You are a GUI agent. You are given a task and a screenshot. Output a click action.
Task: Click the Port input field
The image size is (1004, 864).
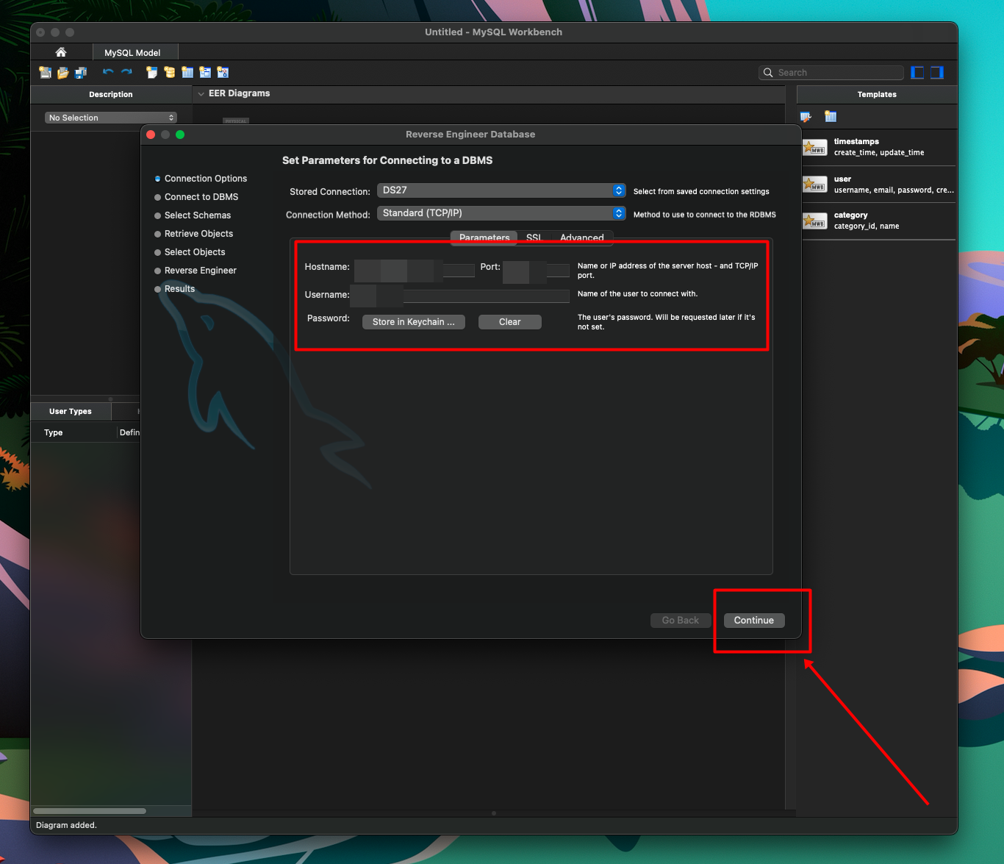coord(536,270)
